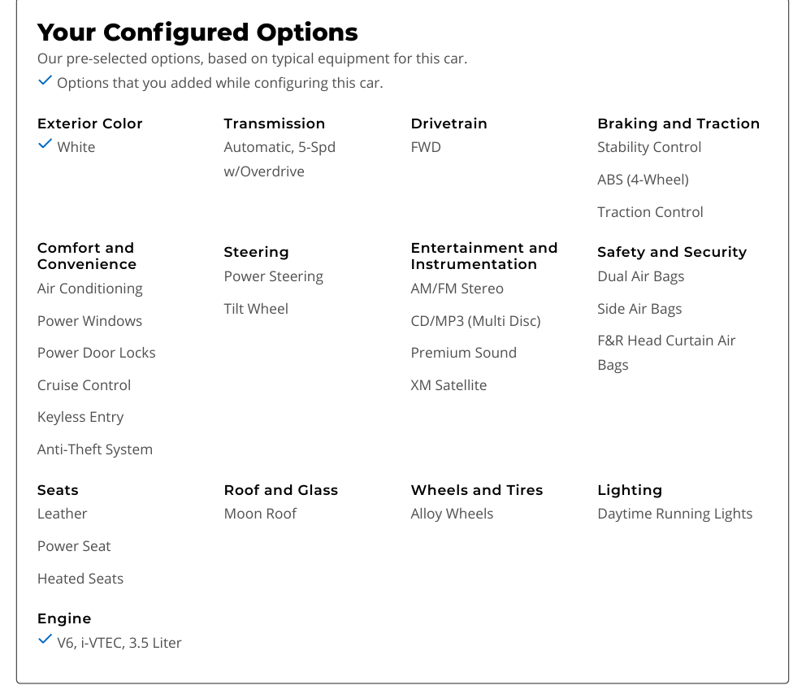Select CD/MP3 (Multi Disc) entertainment option

click(475, 321)
